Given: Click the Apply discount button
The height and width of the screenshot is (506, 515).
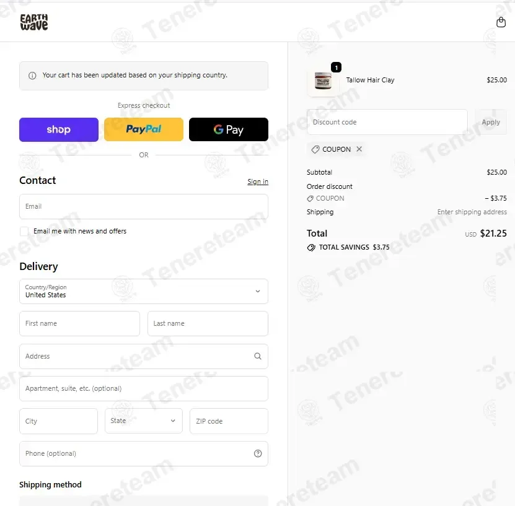Looking at the screenshot, I should [491, 122].
